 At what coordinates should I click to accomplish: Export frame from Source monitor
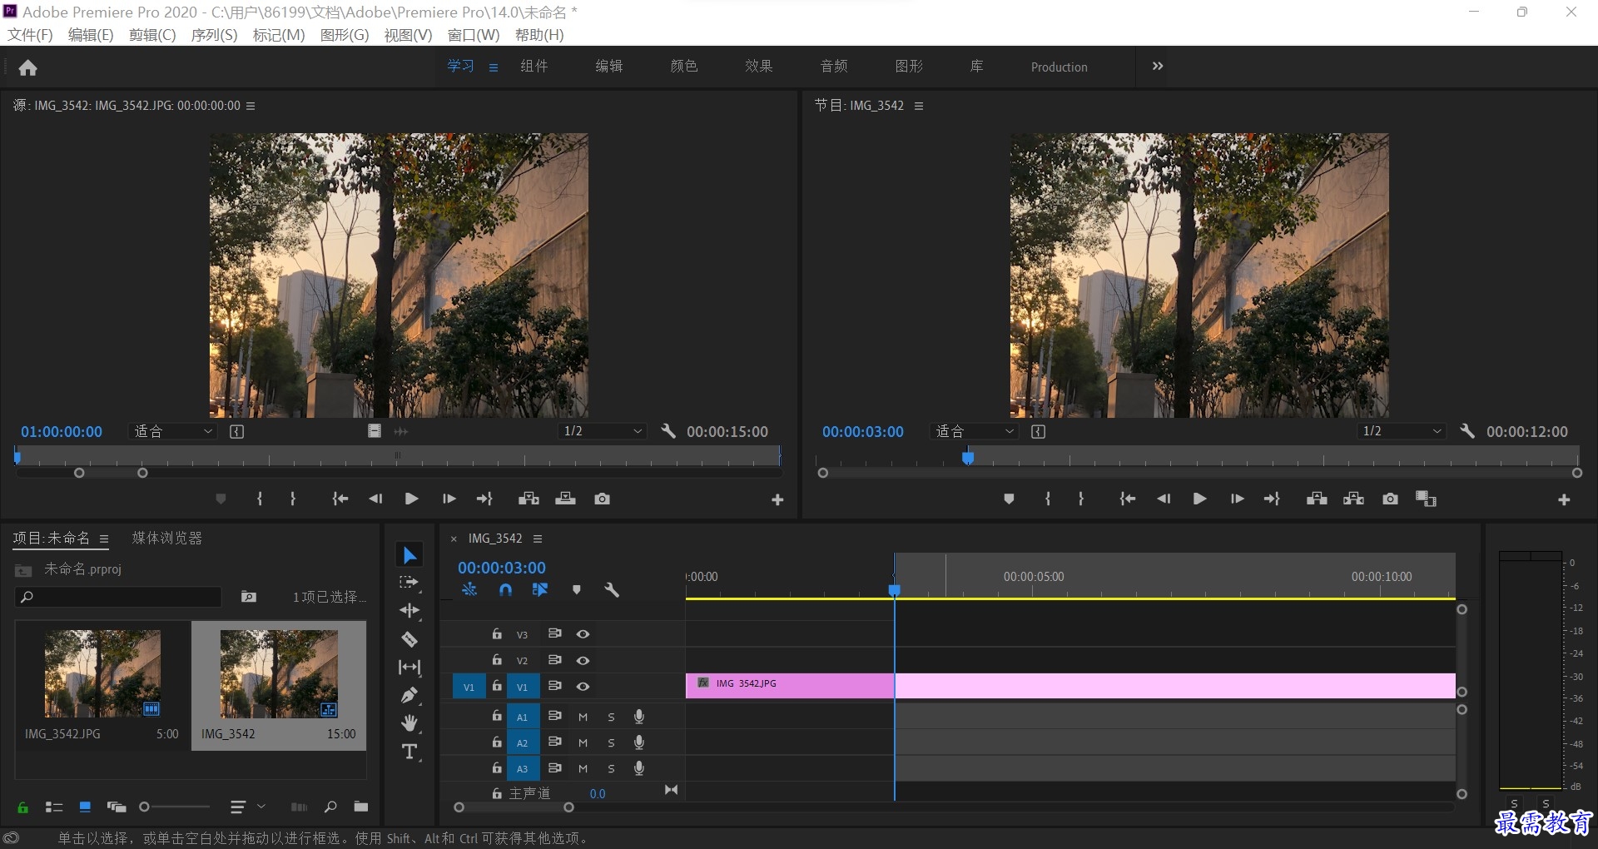point(603,499)
